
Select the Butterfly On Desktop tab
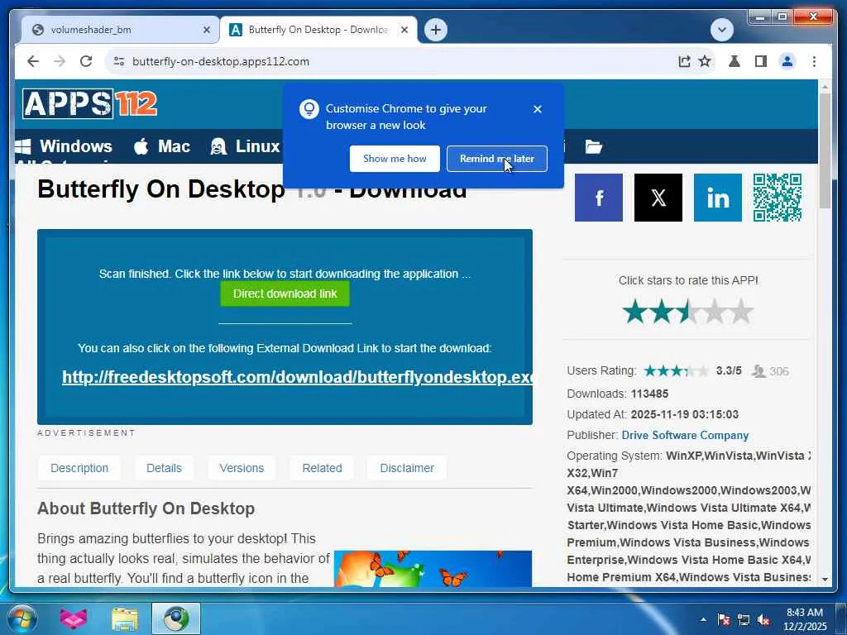click(x=318, y=30)
